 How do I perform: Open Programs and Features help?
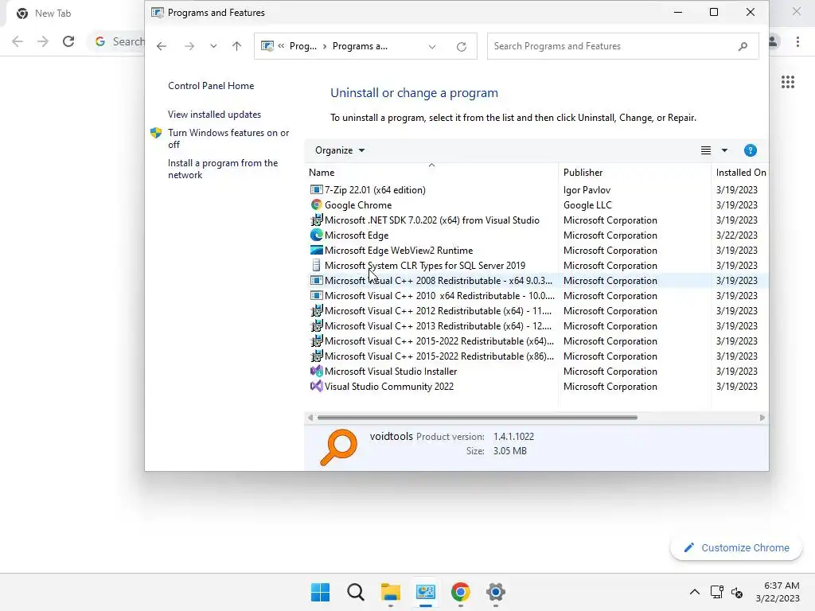click(750, 150)
